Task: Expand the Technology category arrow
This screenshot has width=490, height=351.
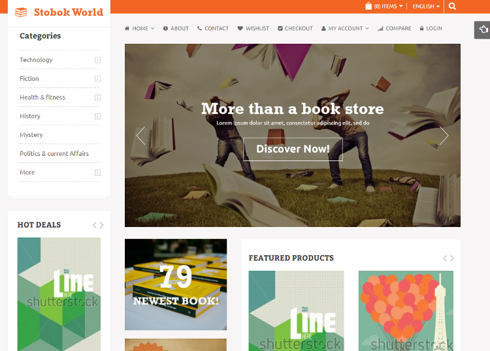Action: (97, 60)
